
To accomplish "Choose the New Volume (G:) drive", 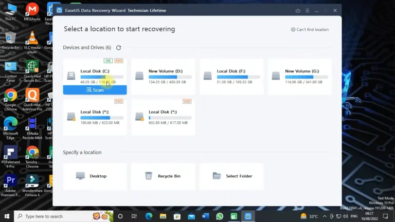I will [x=299, y=77].
